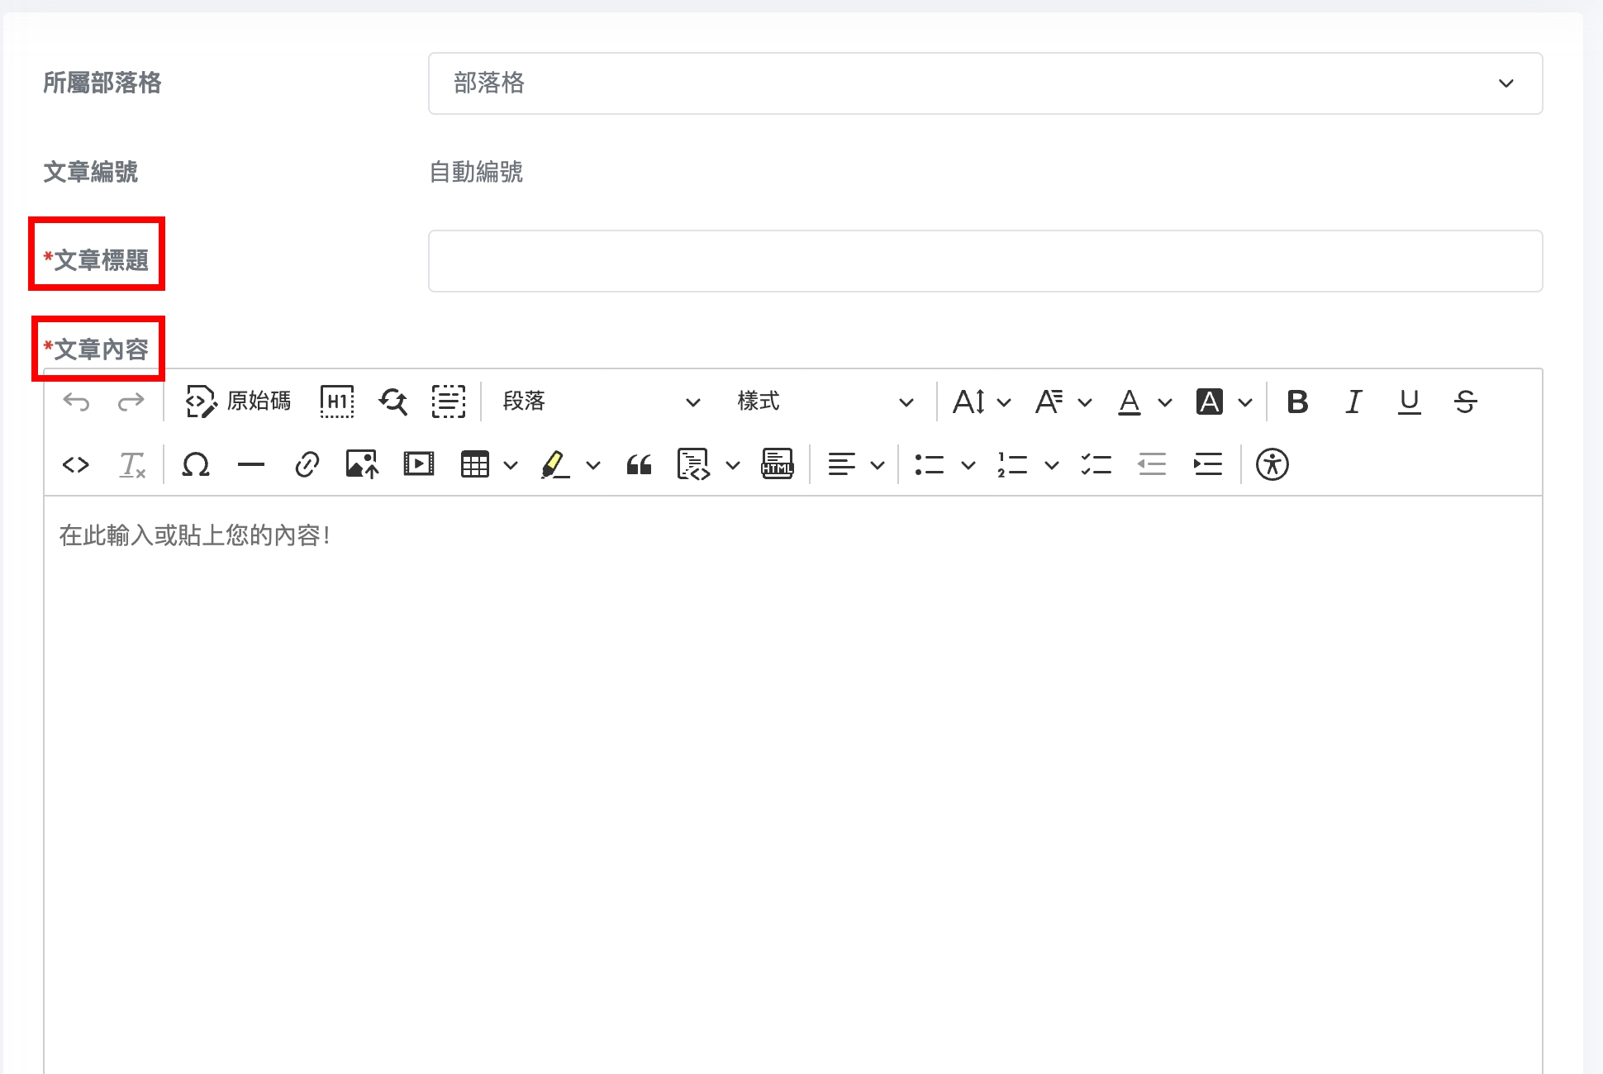
Task: Toggle bold formatting
Action: coord(1297,402)
